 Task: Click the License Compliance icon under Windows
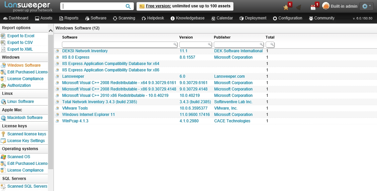[x=3, y=79]
